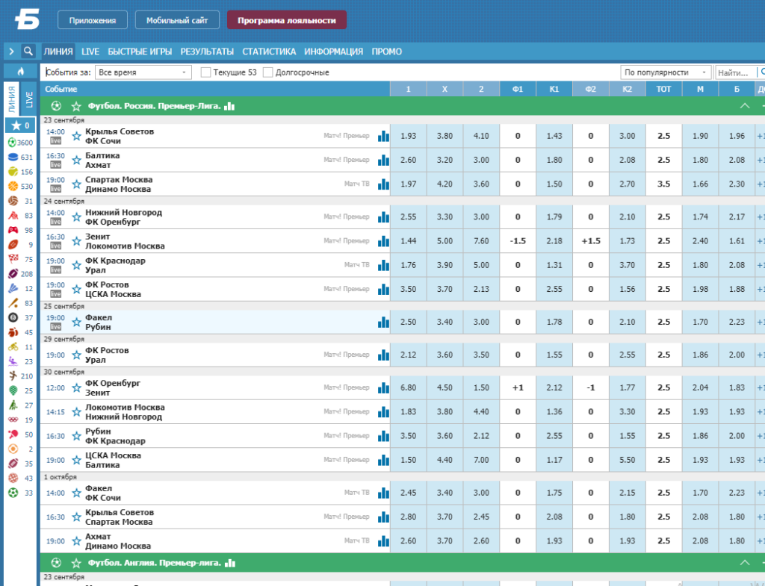Image resolution: width=765 pixels, height=586 pixels.
Task: Select 6.80 home odds for ФК Оренбург
Action: coord(409,387)
